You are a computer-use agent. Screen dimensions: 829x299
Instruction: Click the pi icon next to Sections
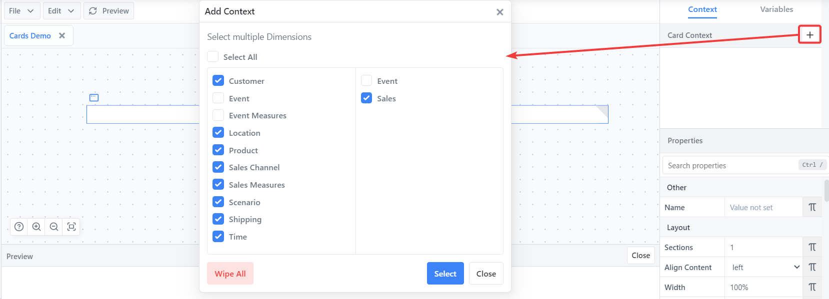pos(812,247)
